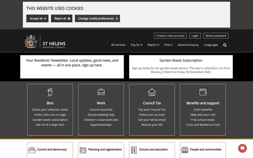
Task: Click the ST HELENS Borough Council wordmark
Action: [x=54, y=45]
